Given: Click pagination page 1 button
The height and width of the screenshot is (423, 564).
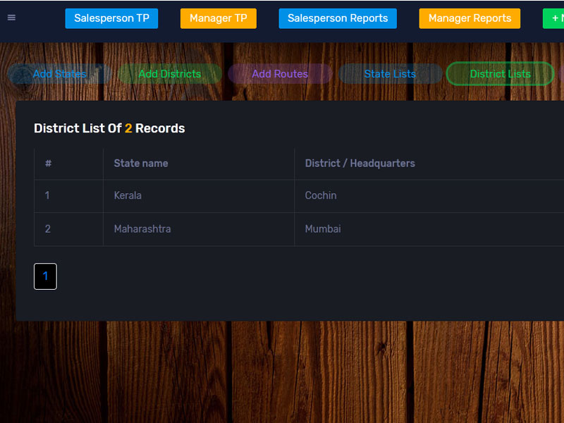Looking at the screenshot, I should [45, 276].
